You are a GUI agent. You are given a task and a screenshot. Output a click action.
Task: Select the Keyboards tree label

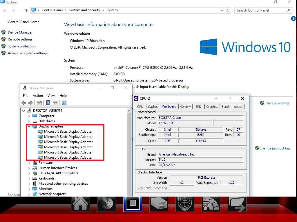pyautogui.click(x=46, y=178)
